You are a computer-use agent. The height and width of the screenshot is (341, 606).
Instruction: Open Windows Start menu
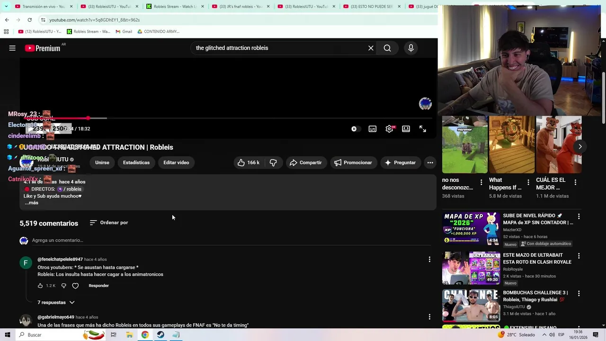point(7,335)
